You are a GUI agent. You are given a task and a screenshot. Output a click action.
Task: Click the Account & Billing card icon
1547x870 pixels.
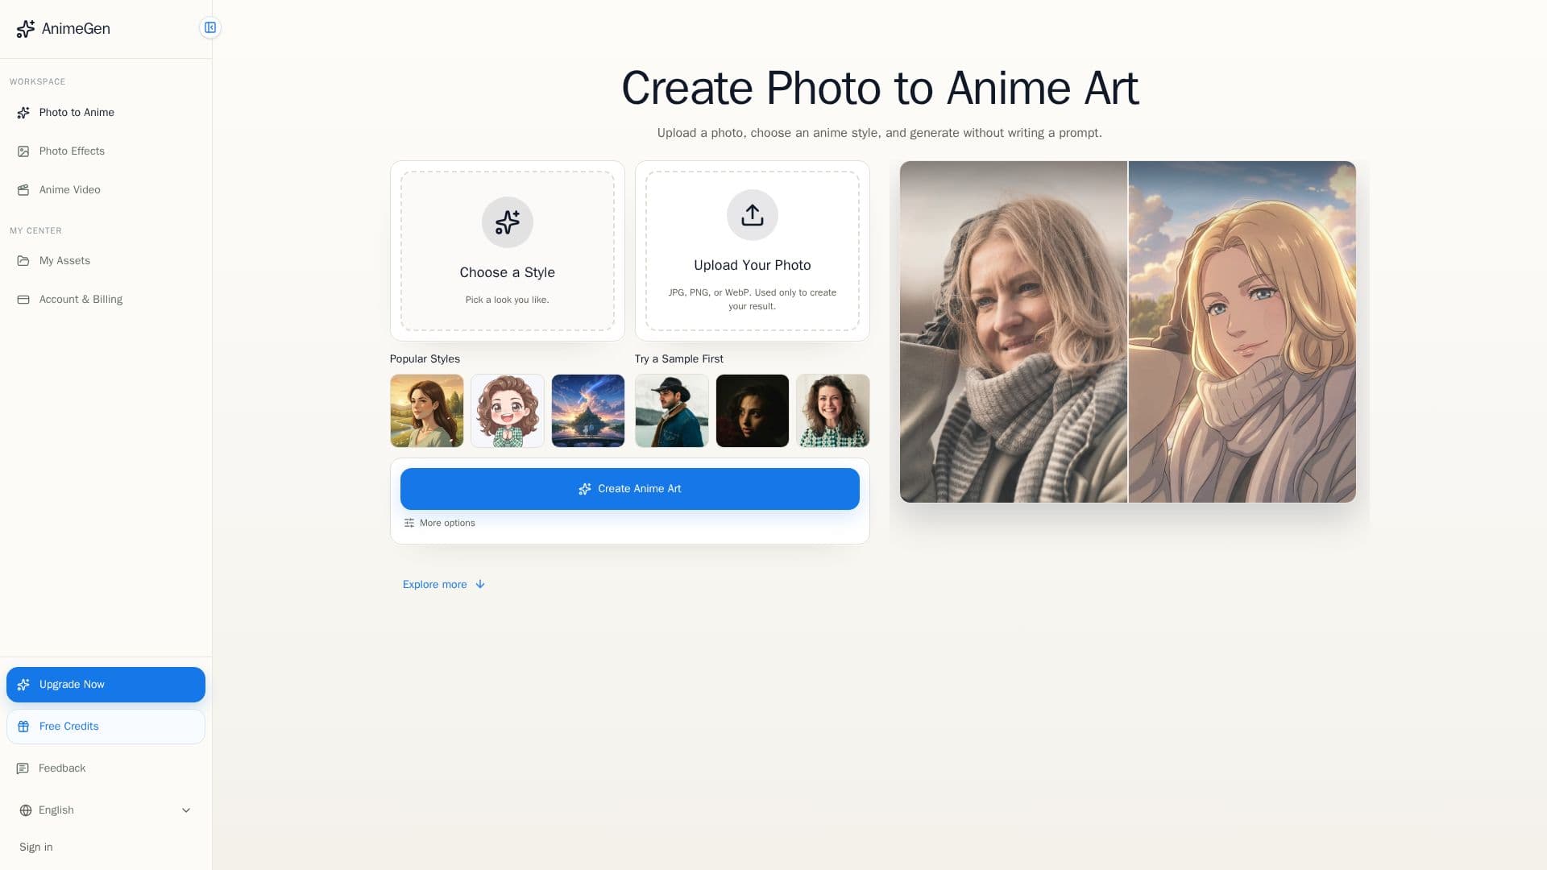pos(23,300)
